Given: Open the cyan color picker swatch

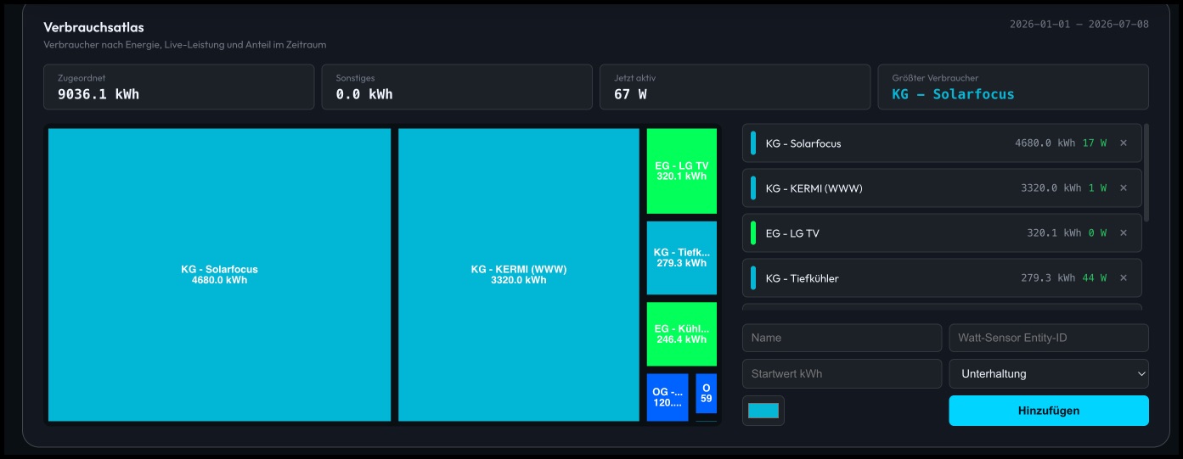Looking at the screenshot, I should pyautogui.click(x=763, y=411).
